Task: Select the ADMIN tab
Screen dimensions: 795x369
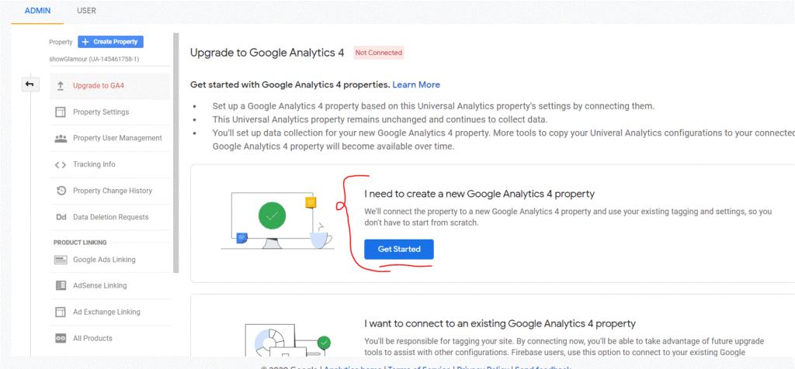Action: tap(37, 11)
